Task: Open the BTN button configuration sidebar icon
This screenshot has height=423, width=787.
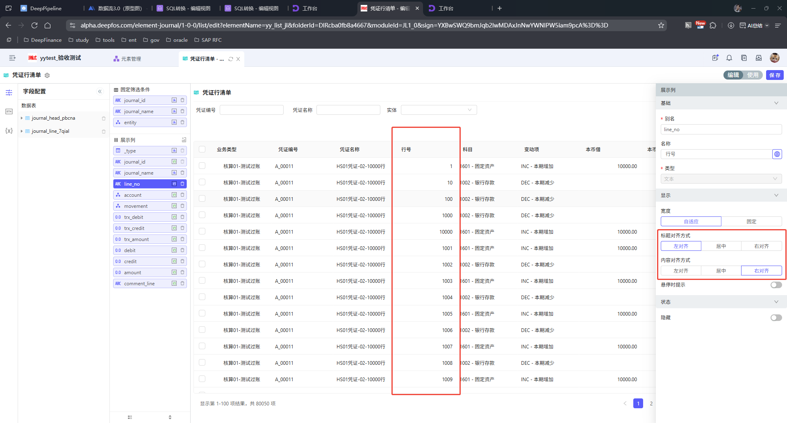Action: (x=9, y=111)
